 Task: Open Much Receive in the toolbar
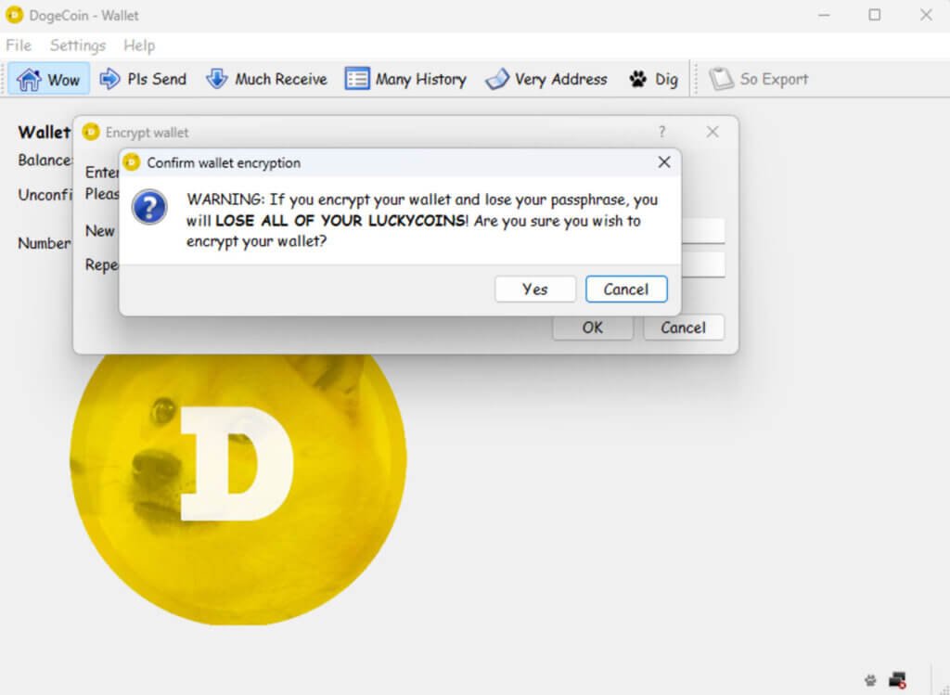tap(266, 79)
